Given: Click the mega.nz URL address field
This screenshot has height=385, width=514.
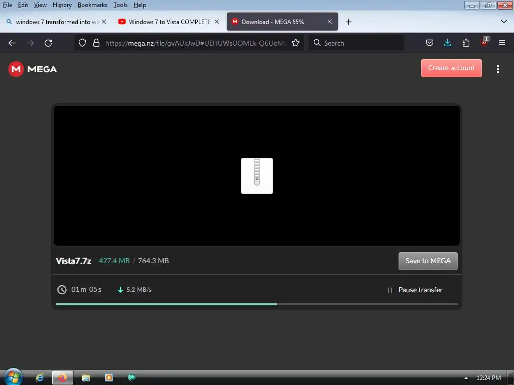Looking at the screenshot, I should [x=195, y=43].
